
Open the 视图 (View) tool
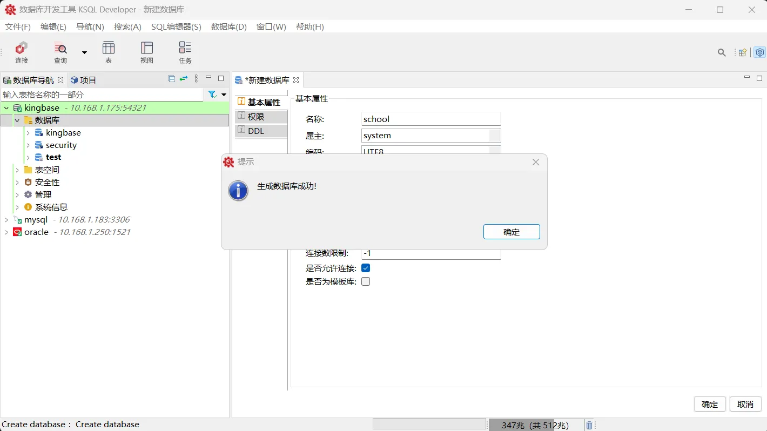(x=146, y=52)
